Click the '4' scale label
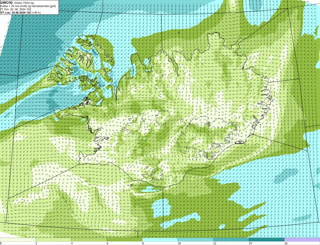The width and height of the screenshot is (320, 245). [72, 243]
